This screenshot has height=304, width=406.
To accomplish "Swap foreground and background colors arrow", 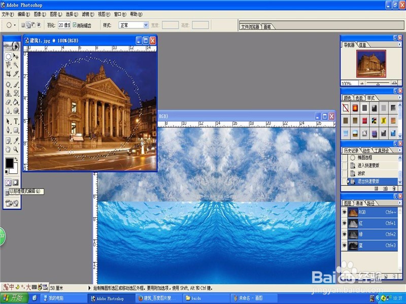I will (16, 159).
